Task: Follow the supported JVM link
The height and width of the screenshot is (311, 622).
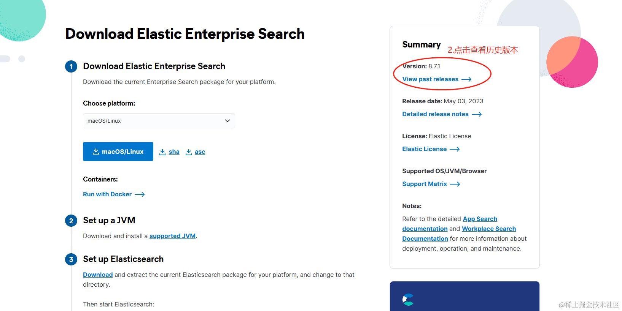Action: click(x=172, y=236)
